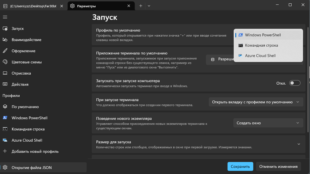This screenshot has width=310, height=174.
Task: Open the Оформление brush icon in sidebar
Action: point(5,51)
